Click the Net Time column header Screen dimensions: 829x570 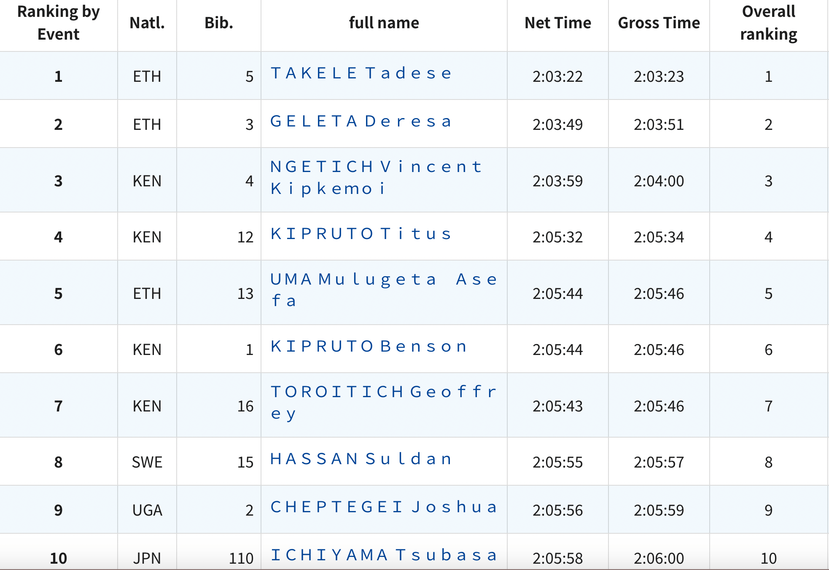(x=557, y=23)
